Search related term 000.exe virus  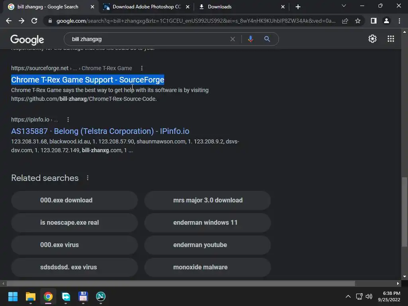[x=75, y=245]
